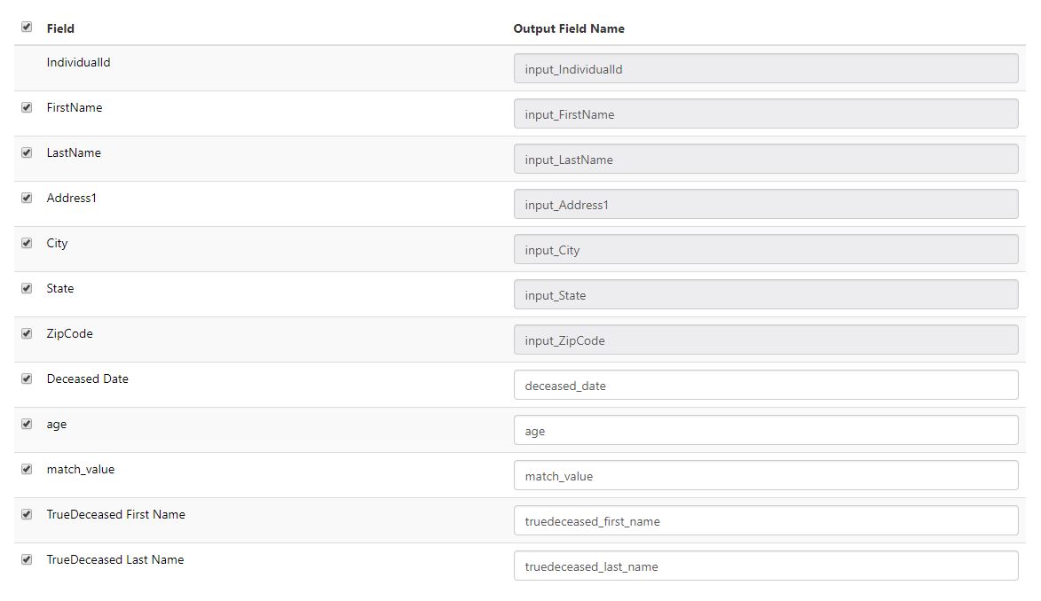Click the disabled input_IndividualId field
This screenshot has height=601, width=1041.
[765, 69]
